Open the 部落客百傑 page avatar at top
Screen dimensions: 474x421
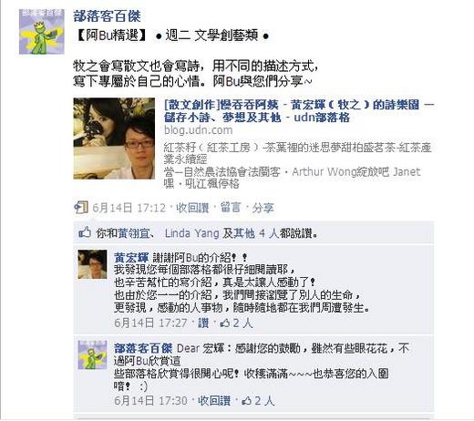point(42,32)
